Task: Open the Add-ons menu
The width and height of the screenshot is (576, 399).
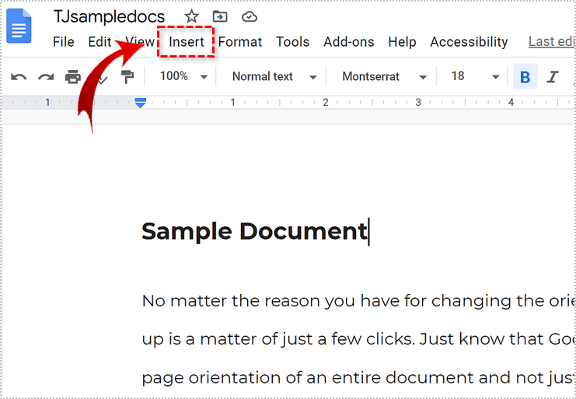Action: click(348, 42)
